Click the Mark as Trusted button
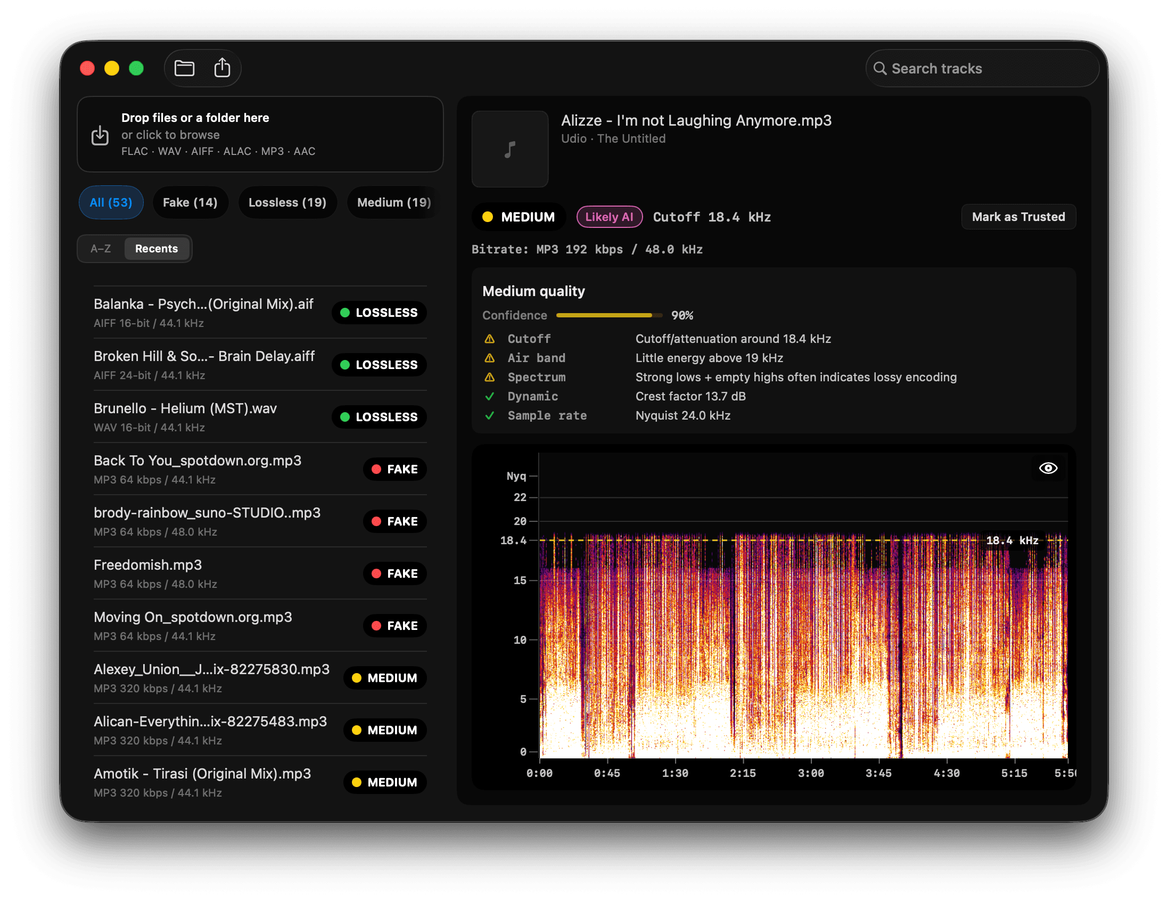Viewport: 1168px width, 901px height. [1018, 217]
